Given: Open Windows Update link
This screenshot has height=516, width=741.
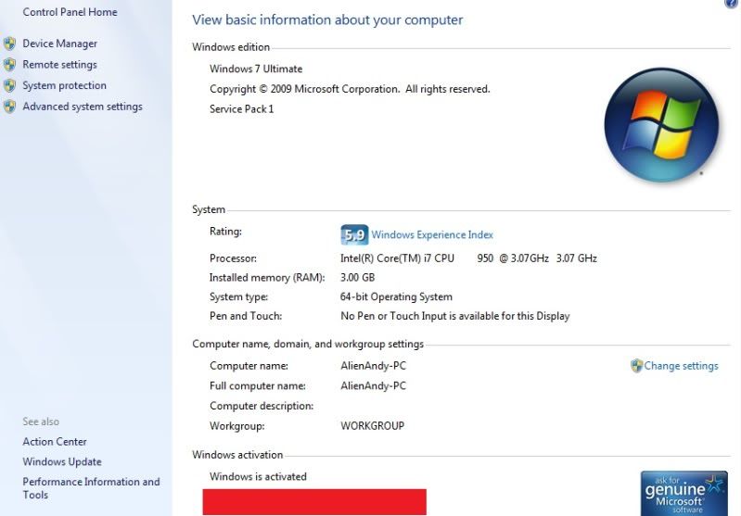Looking at the screenshot, I should pyautogui.click(x=62, y=461).
